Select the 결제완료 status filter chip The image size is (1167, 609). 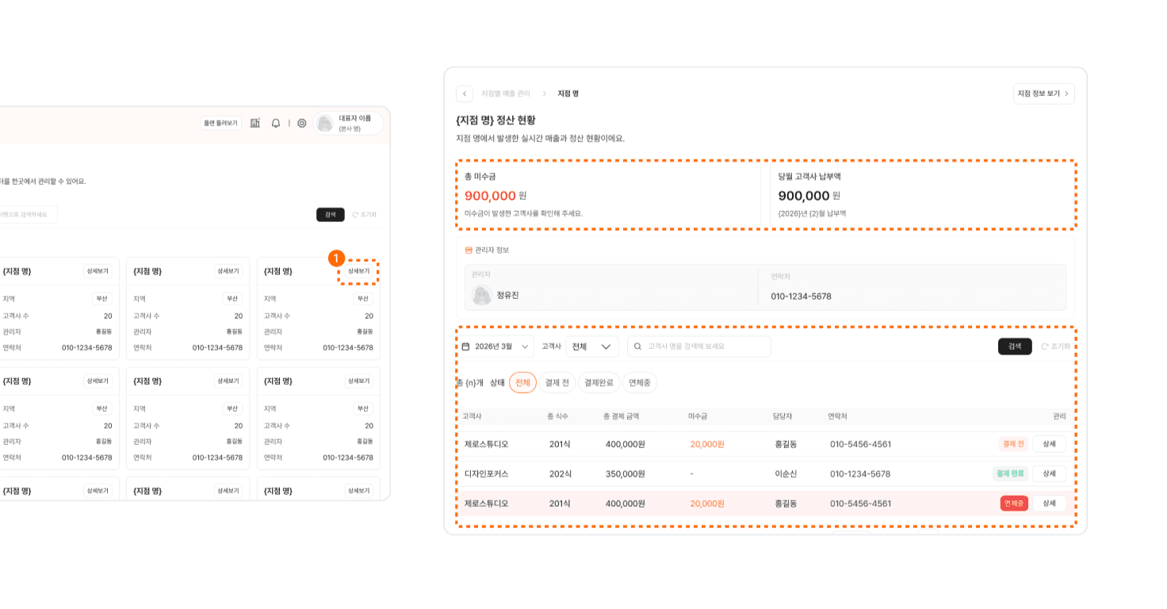[599, 382]
